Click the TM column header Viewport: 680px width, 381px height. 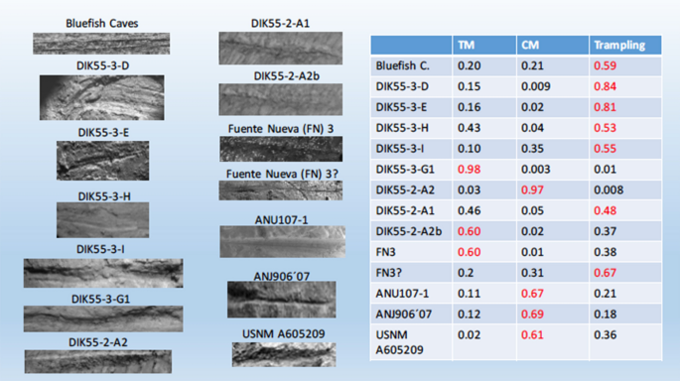pyautogui.click(x=467, y=45)
